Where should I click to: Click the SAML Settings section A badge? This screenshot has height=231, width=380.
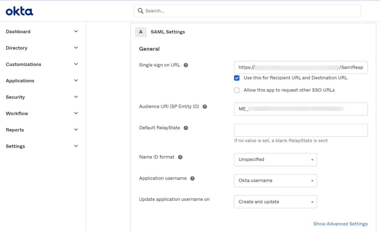click(141, 32)
